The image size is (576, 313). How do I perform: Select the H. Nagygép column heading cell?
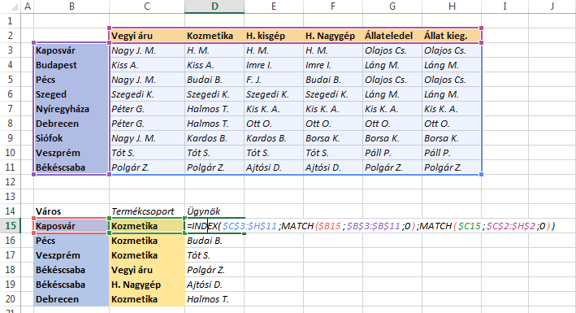click(x=333, y=36)
